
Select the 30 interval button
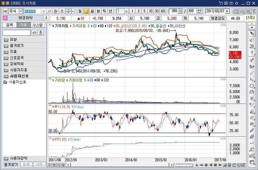[157, 11]
